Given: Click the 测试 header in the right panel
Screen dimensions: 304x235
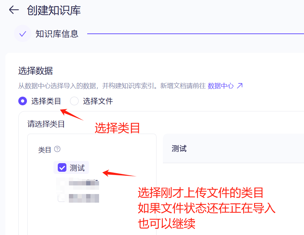Looking at the screenshot, I should (x=179, y=149).
